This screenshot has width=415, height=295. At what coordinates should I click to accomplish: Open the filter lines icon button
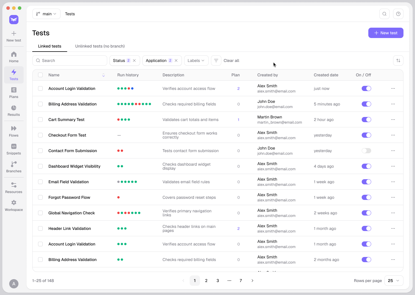(x=216, y=60)
